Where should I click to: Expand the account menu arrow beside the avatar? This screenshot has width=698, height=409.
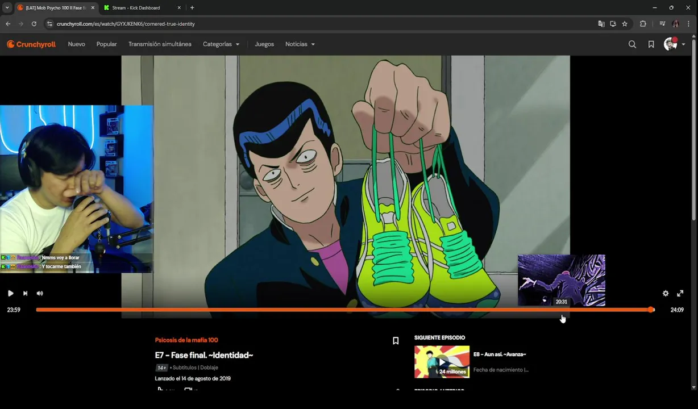[x=683, y=44]
